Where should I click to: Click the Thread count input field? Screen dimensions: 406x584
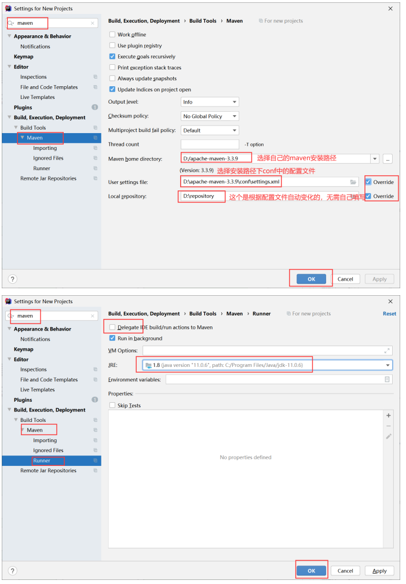(210, 145)
